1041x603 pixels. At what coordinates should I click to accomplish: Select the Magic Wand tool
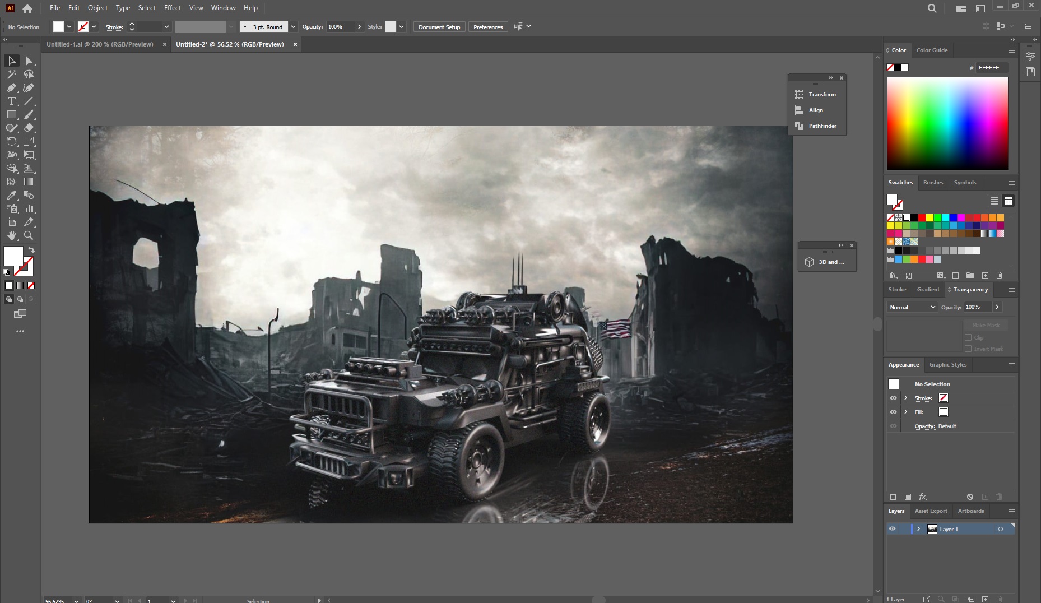11,74
